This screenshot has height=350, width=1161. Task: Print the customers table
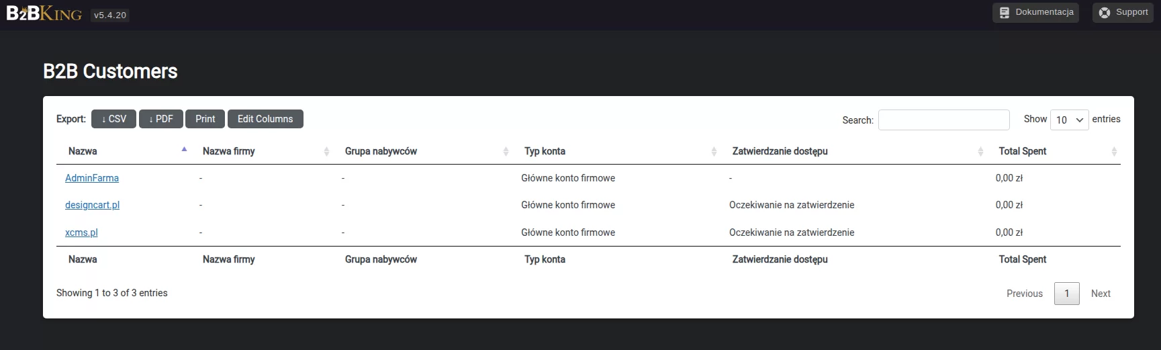pos(205,119)
